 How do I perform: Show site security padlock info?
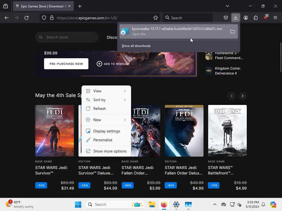[x=52, y=18]
